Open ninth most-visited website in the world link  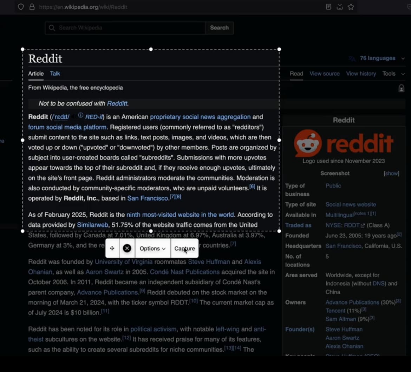[x=180, y=215]
